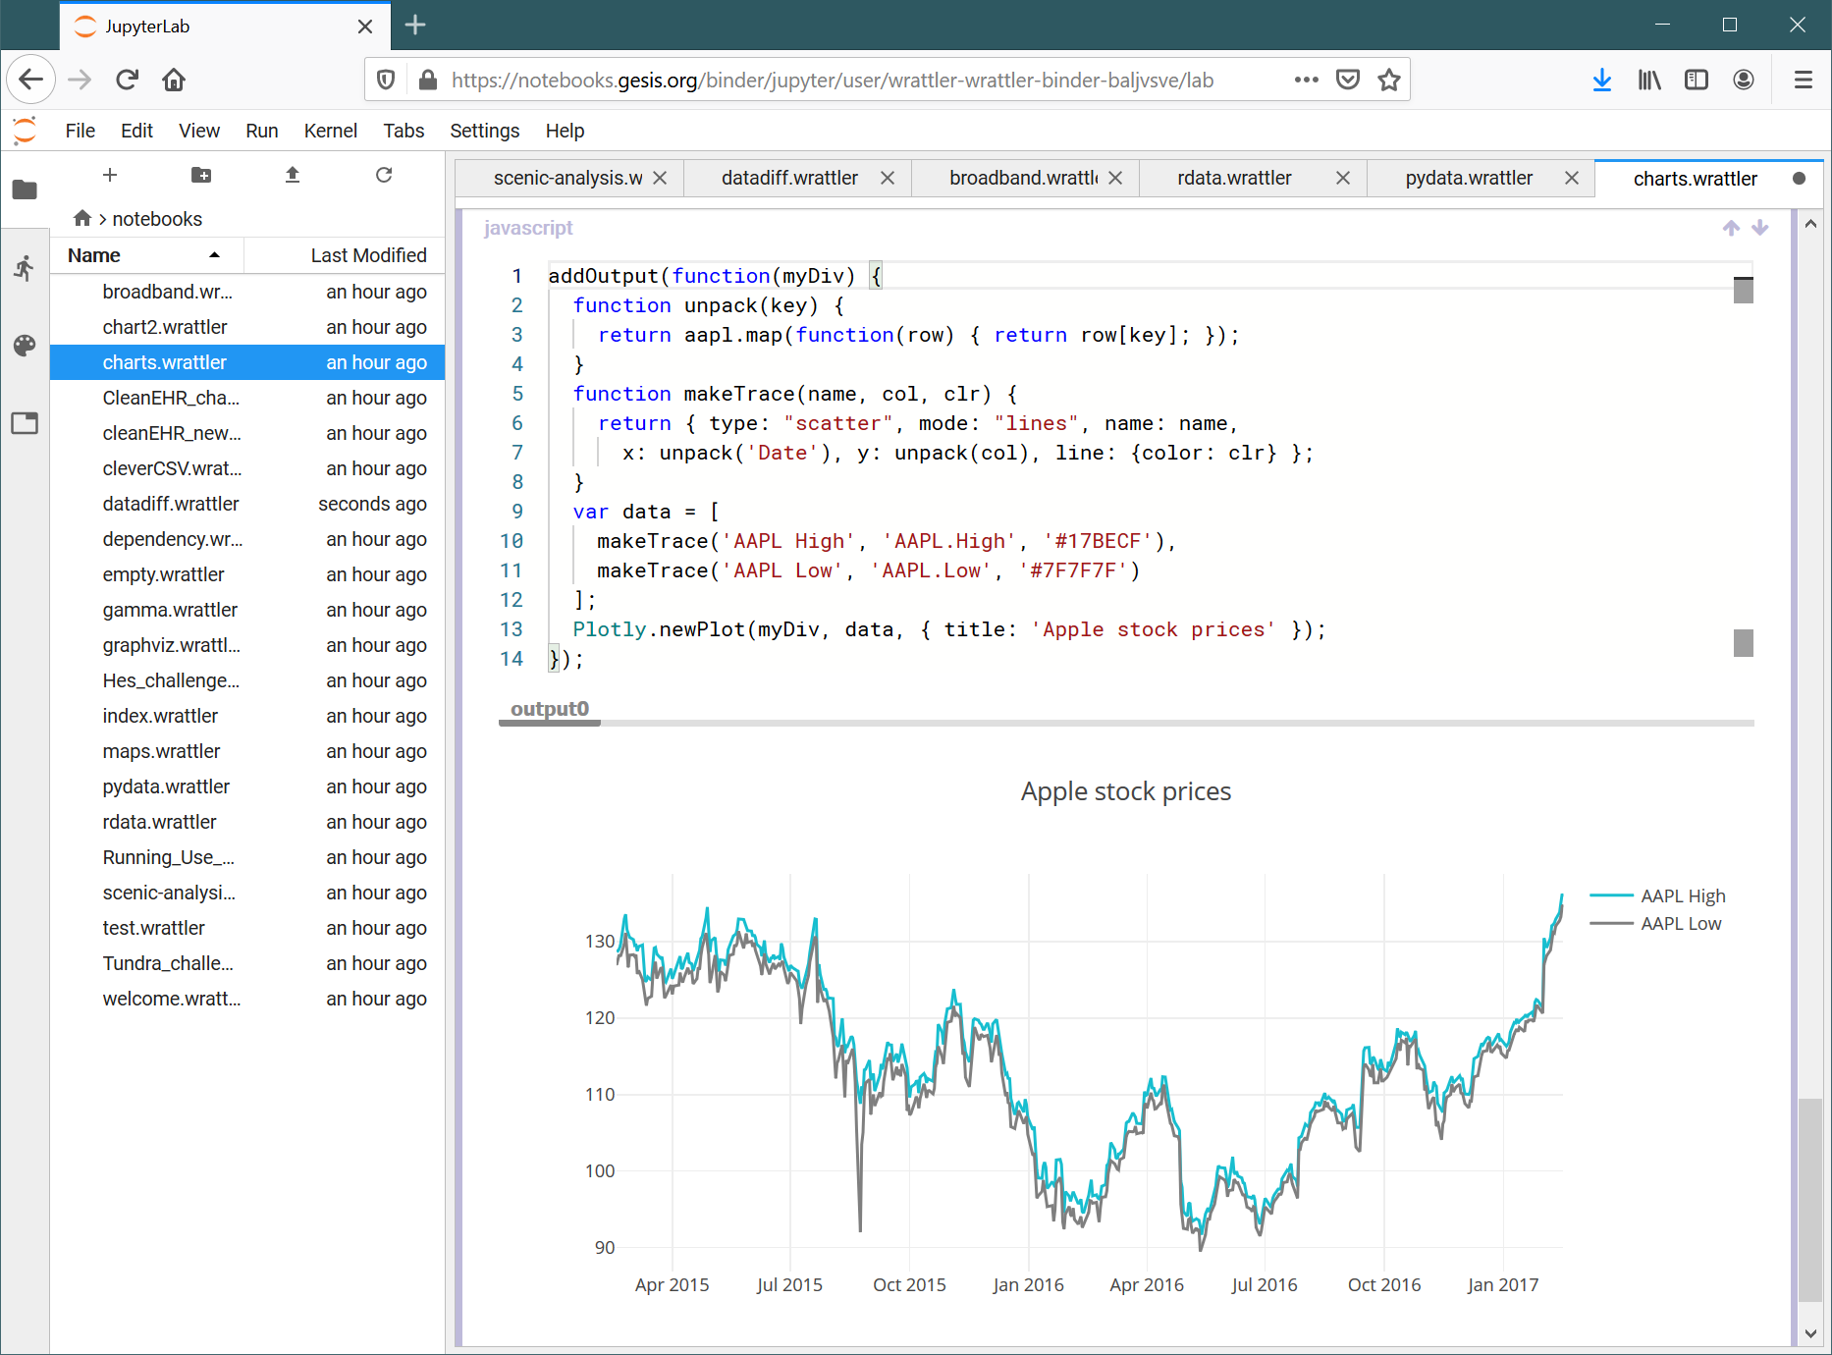Select graphviz.wrattler file entry
The width and height of the screenshot is (1832, 1355).
[x=247, y=645]
